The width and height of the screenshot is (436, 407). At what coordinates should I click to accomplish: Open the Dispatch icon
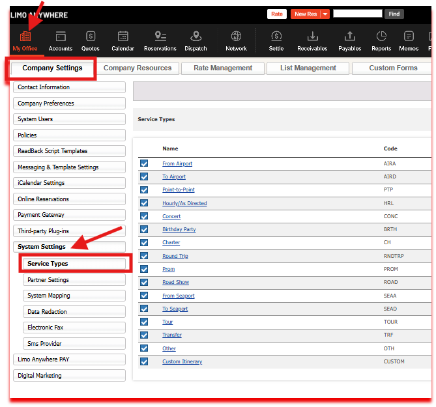tap(196, 36)
